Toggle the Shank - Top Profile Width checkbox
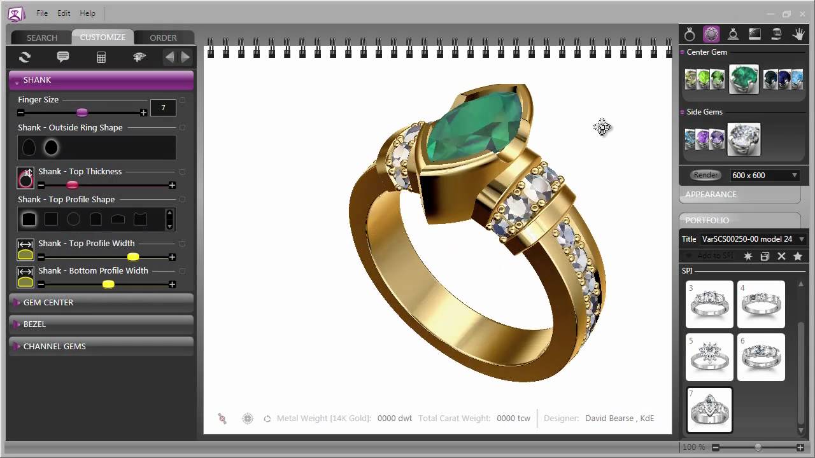815x458 pixels. coord(183,244)
